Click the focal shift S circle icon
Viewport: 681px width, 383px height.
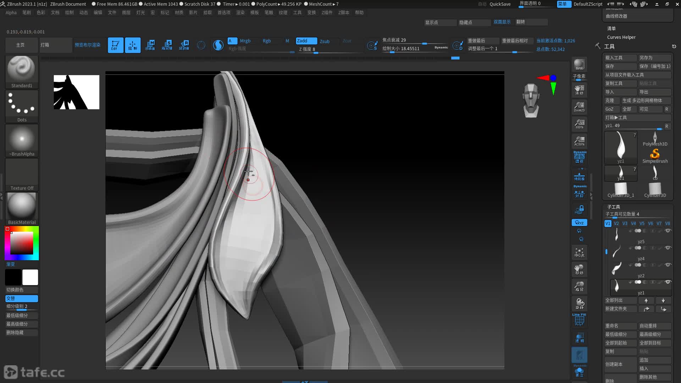[372, 45]
